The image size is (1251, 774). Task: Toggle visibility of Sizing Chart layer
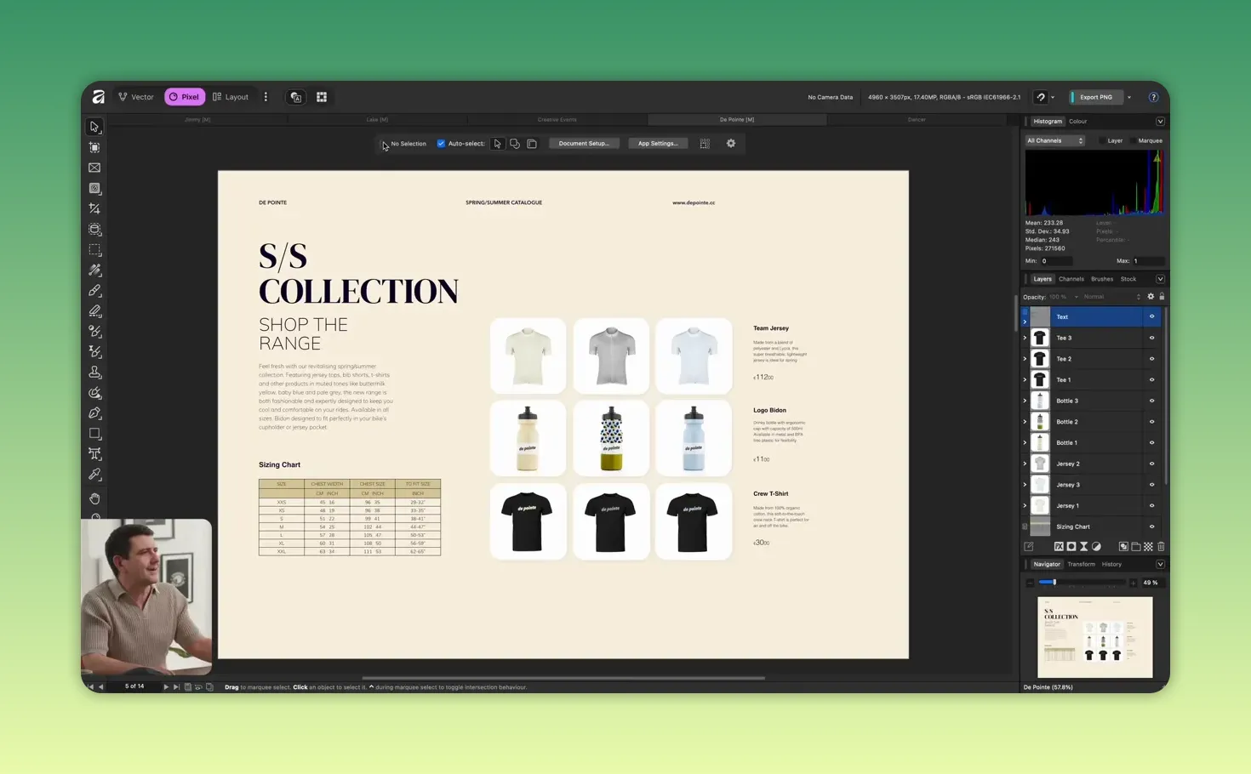pyautogui.click(x=1151, y=526)
